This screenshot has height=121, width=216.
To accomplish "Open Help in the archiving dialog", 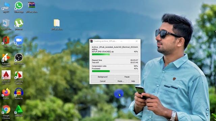I will click(x=133, y=81).
